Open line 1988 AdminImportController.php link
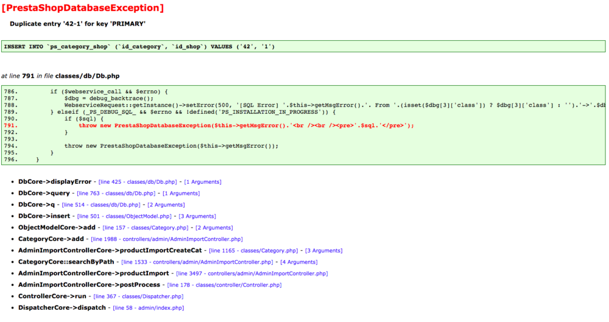 (x=167, y=239)
